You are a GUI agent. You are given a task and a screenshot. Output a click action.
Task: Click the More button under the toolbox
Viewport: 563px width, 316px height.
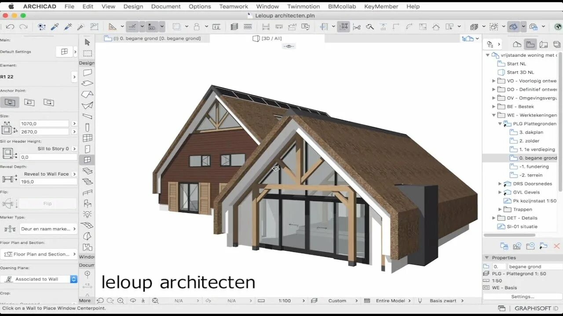[x=85, y=301]
